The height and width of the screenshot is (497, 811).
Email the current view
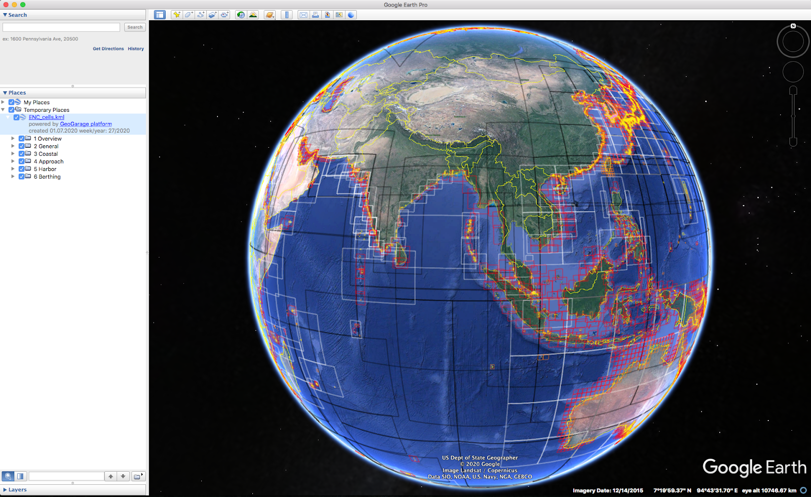click(303, 15)
